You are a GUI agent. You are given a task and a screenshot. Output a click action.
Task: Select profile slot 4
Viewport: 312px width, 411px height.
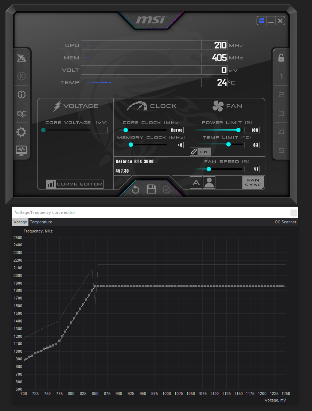[x=281, y=132]
